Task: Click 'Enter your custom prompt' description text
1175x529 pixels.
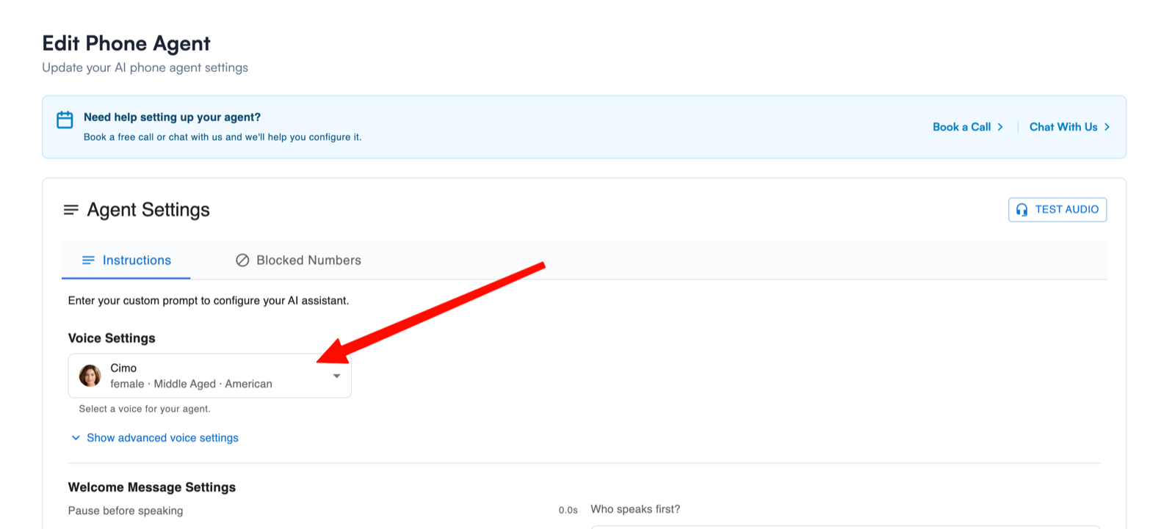Action: pyautogui.click(x=209, y=301)
